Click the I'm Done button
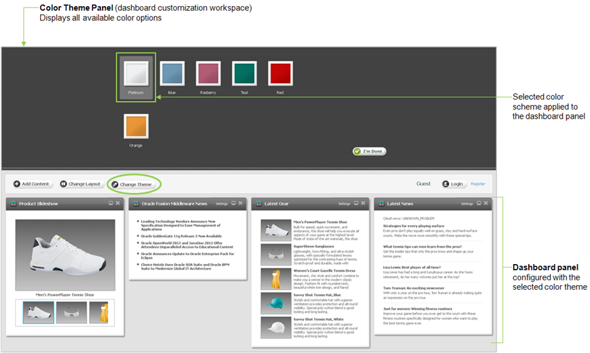 [369, 151]
